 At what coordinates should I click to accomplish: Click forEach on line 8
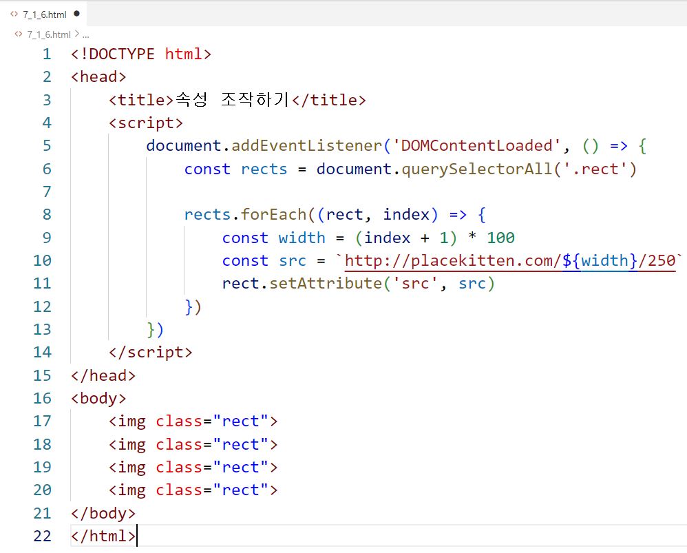[x=274, y=215]
